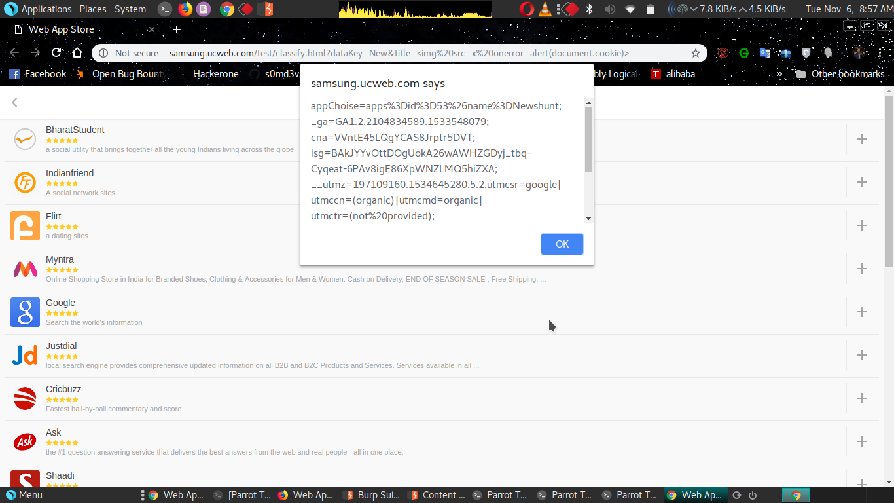The height and width of the screenshot is (503, 894).
Task: Open the Flirt app icon
Action: tap(25, 225)
